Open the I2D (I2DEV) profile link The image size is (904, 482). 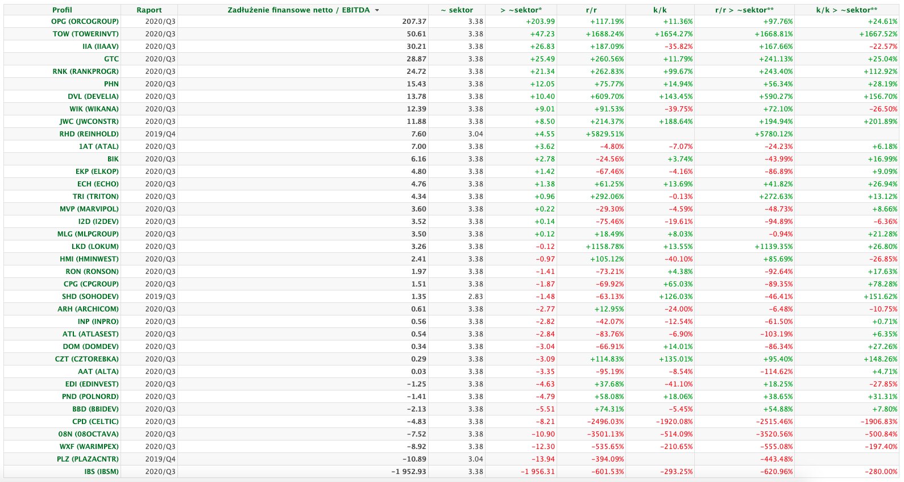click(99, 221)
